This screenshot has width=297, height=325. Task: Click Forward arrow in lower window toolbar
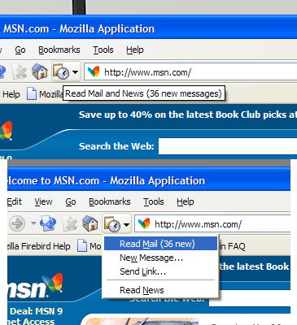(17, 223)
